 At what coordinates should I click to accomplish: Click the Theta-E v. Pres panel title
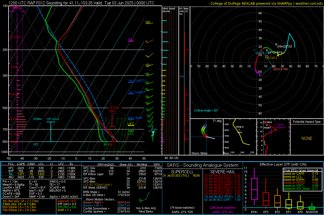[240, 129]
